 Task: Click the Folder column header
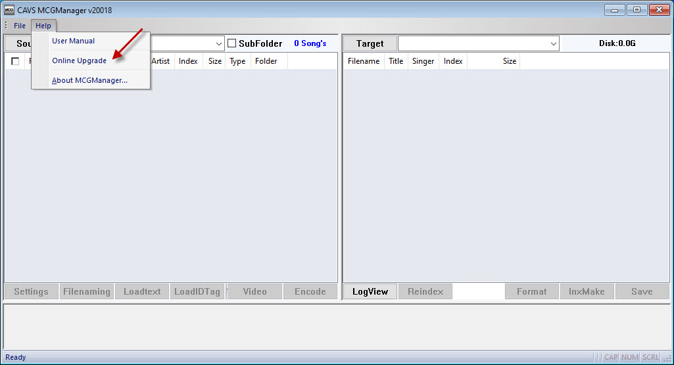click(x=266, y=61)
